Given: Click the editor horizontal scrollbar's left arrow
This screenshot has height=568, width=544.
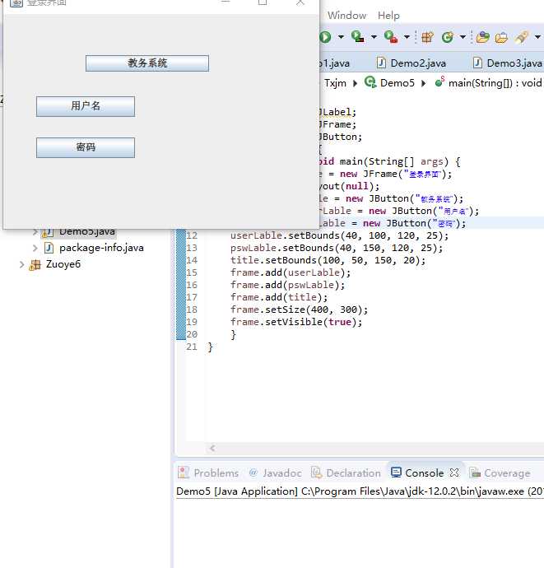Looking at the screenshot, I should tap(212, 449).
